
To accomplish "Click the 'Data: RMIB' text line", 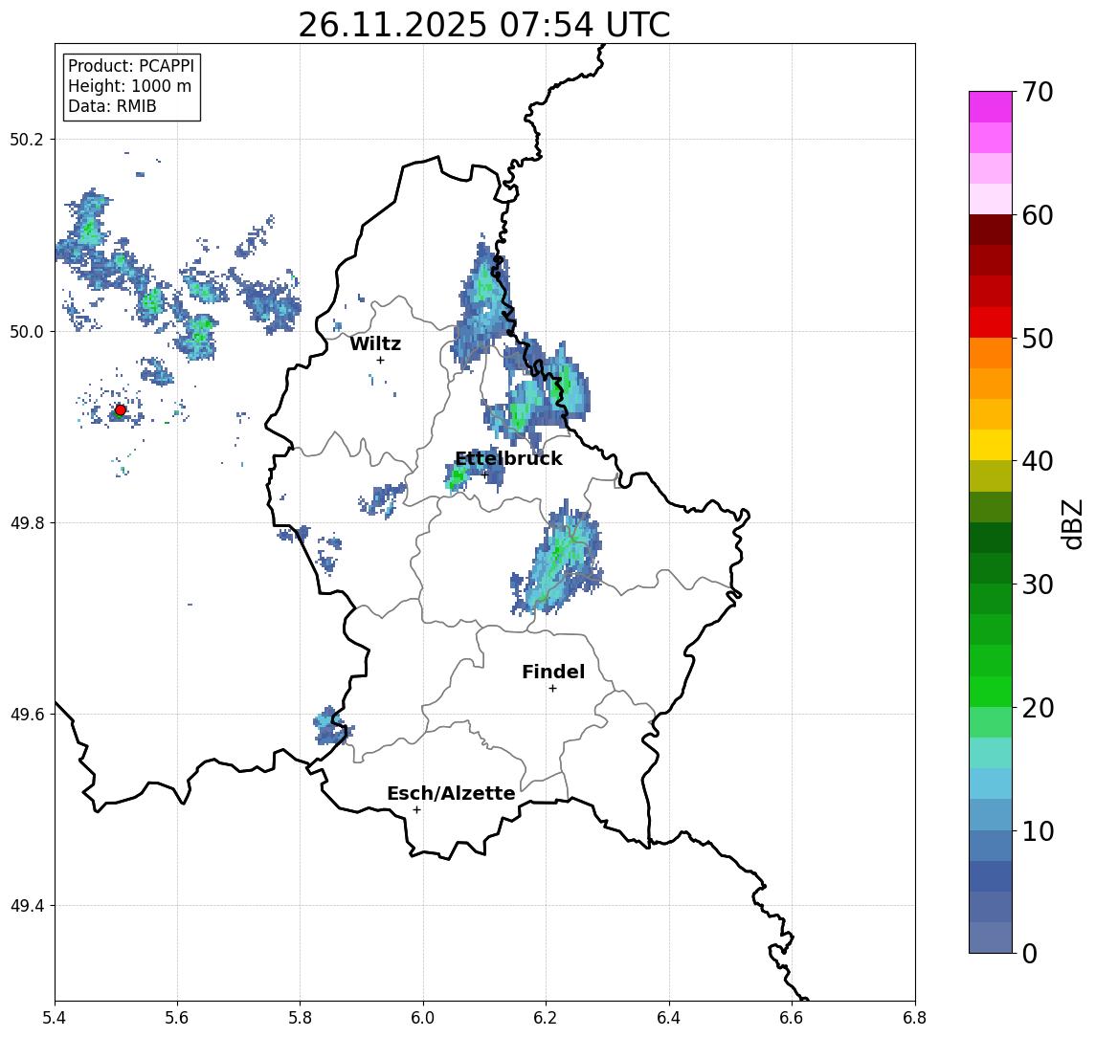I will 112,106.
